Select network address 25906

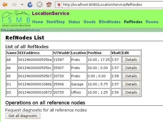(x=62, y=84)
